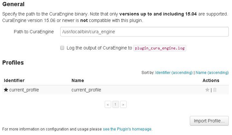Screen dimensions: 232x135
Task: Sort profiles by Identifier (ascending)
Action: point(174,73)
